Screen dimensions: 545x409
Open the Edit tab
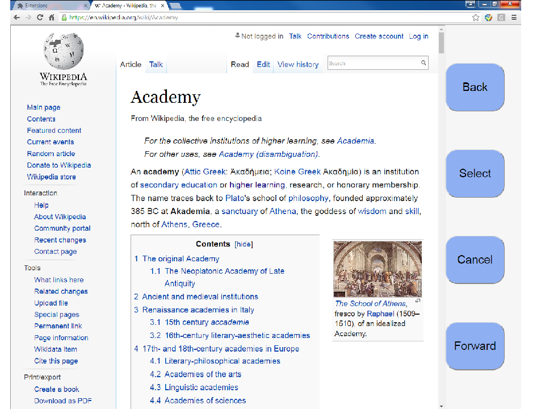(263, 64)
